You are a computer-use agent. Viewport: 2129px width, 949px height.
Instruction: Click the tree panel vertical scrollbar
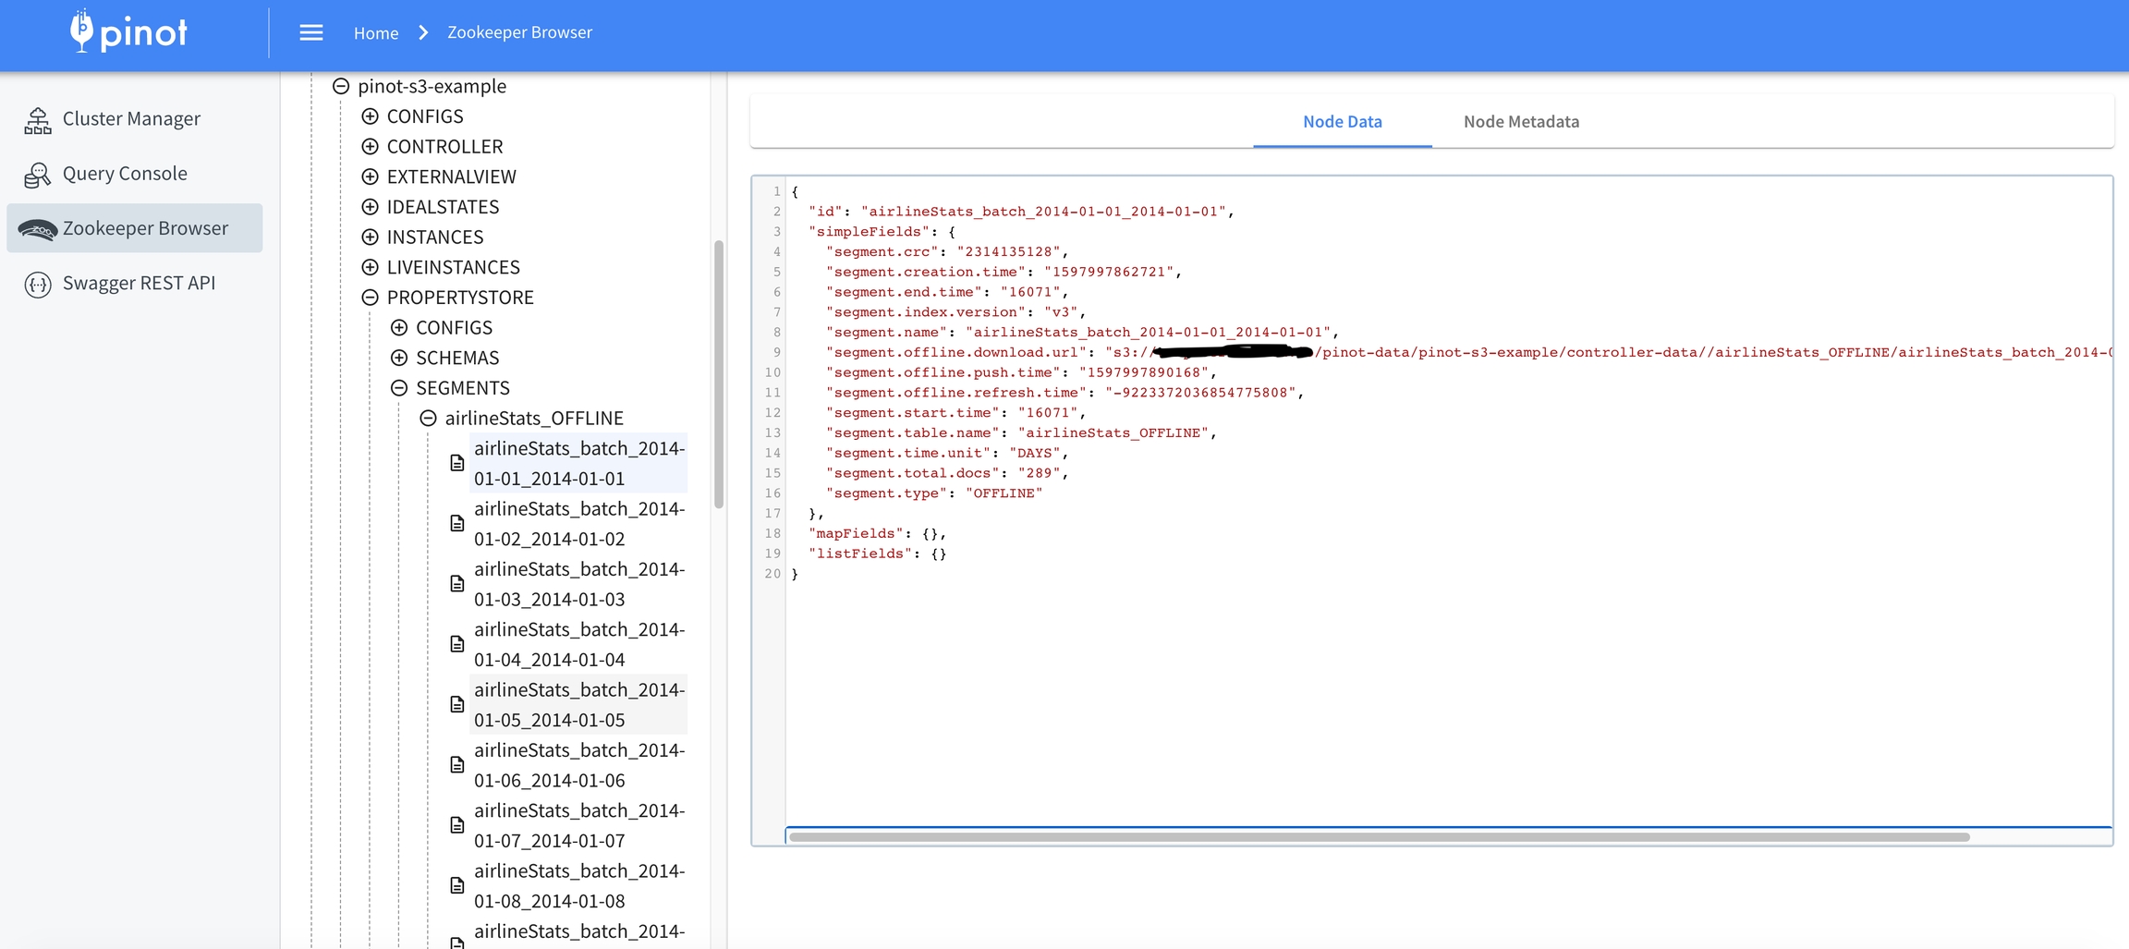719,374
